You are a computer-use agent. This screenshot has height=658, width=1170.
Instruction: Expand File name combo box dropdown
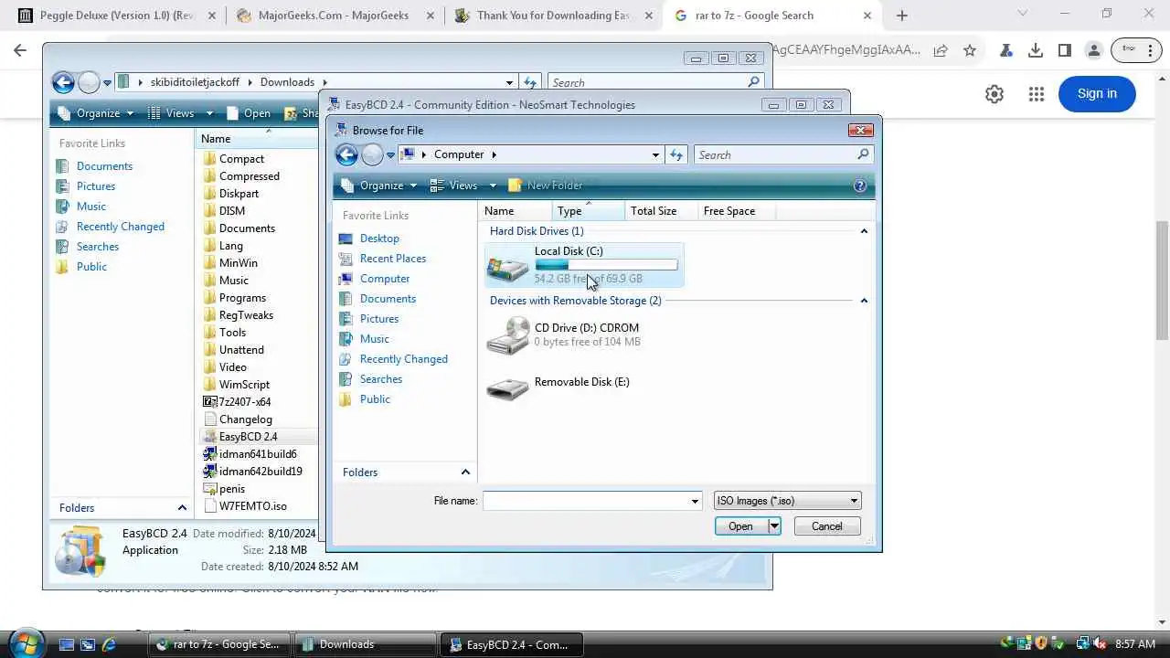pyautogui.click(x=695, y=501)
